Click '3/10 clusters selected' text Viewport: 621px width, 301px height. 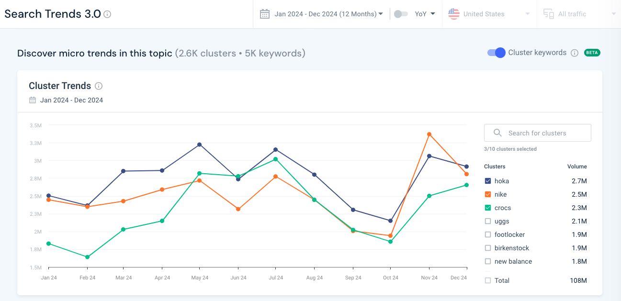tap(510, 149)
